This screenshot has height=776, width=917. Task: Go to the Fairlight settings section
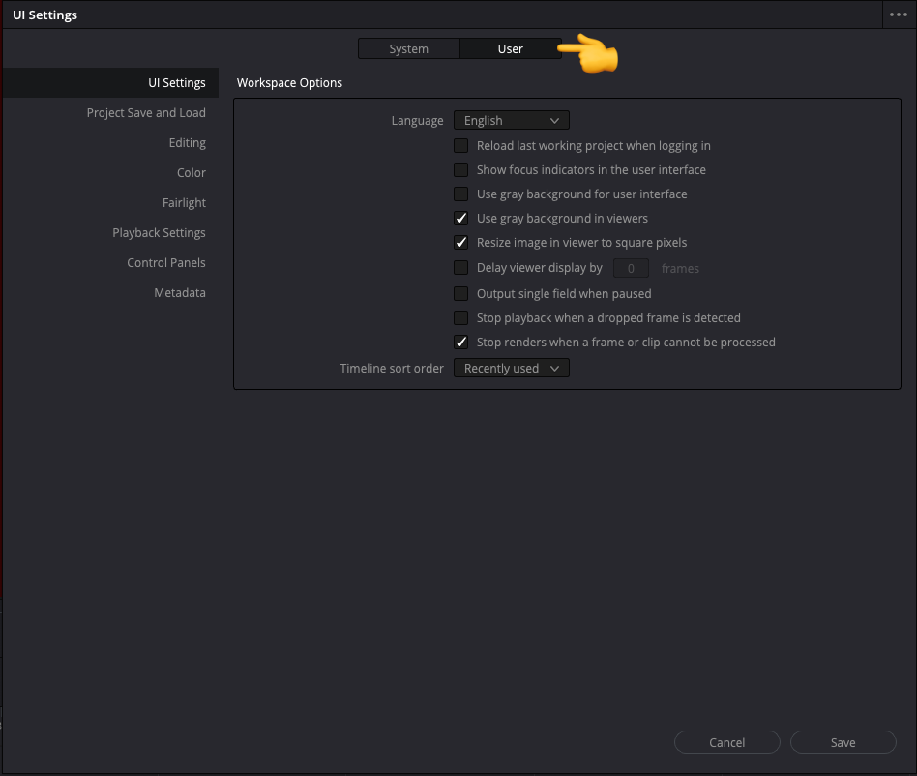(184, 202)
